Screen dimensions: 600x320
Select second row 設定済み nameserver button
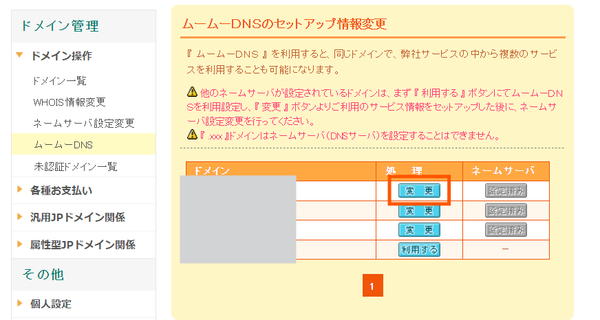(506, 210)
